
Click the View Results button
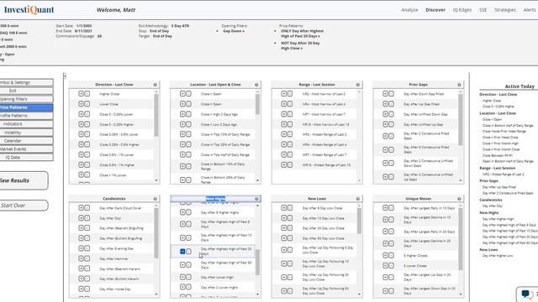(x=24, y=180)
